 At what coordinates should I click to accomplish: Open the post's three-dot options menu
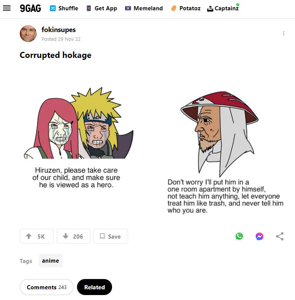click(284, 33)
